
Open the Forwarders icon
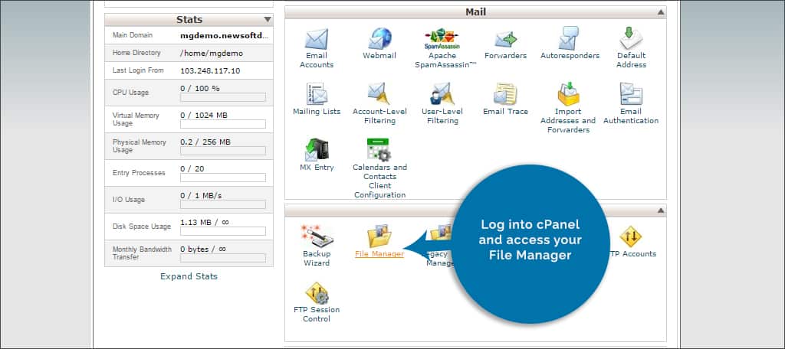click(505, 39)
